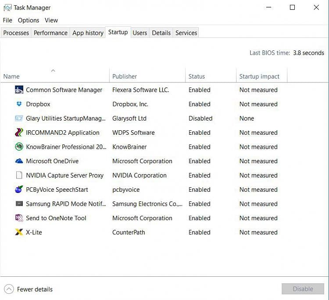Select the Startup tab
The width and height of the screenshot is (329, 300).
(x=118, y=32)
